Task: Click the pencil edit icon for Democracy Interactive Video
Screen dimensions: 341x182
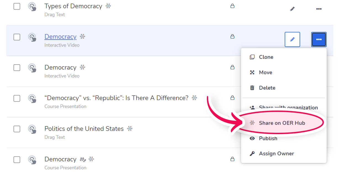Action: pos(292,39)
